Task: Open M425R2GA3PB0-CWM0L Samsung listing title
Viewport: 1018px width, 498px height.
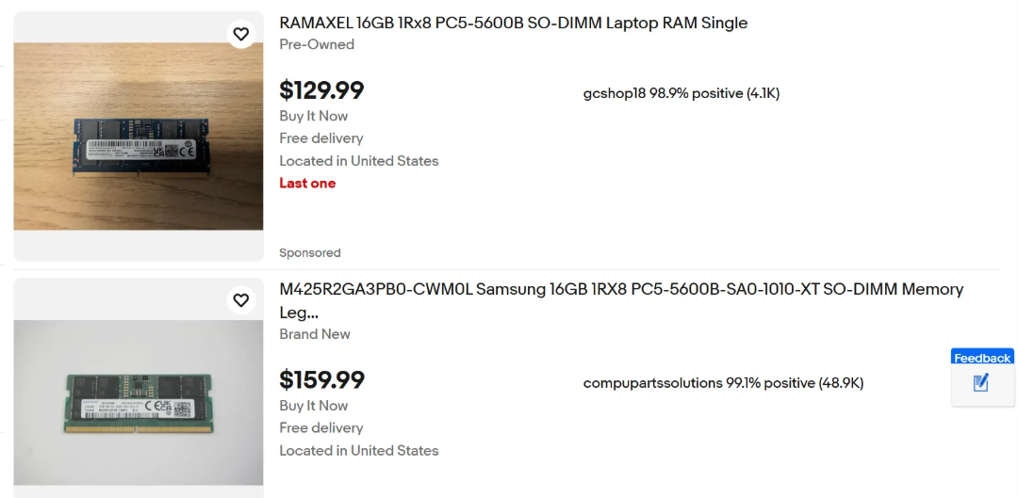Action: [621, 289]
